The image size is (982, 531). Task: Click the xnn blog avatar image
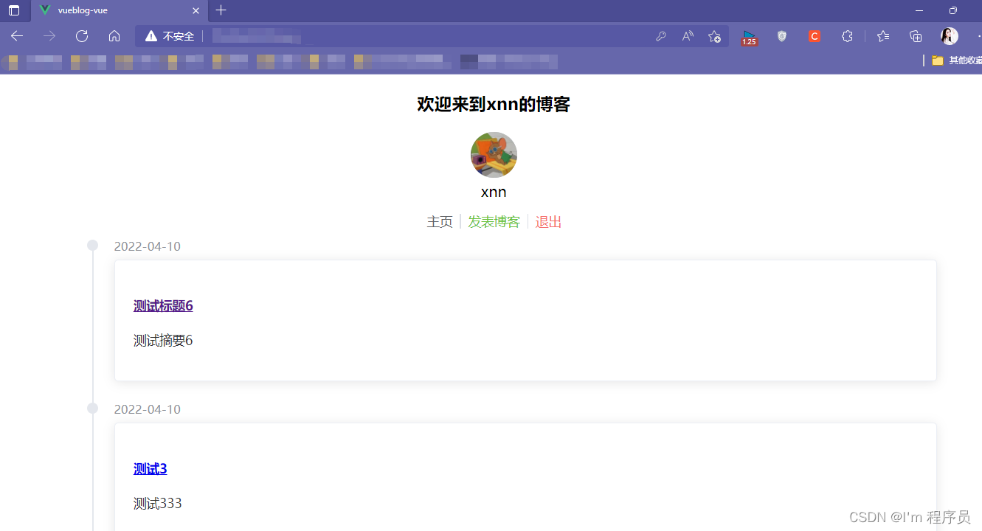494,155
